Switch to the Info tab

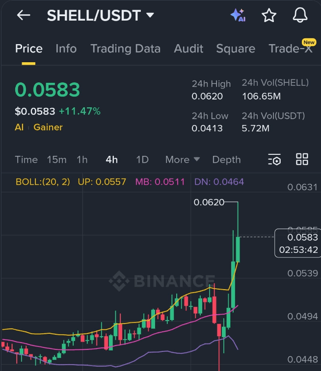click(x=66, y=49)
